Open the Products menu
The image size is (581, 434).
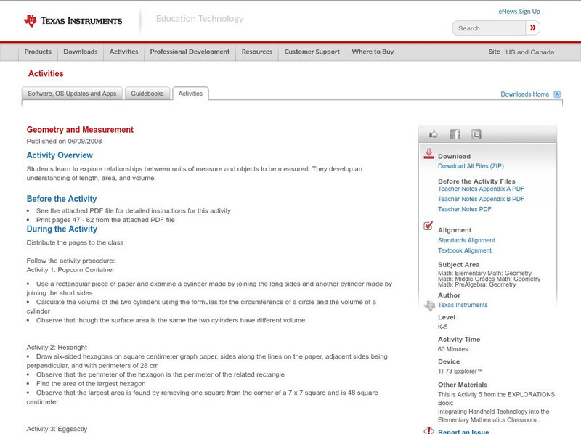point(38,52)
